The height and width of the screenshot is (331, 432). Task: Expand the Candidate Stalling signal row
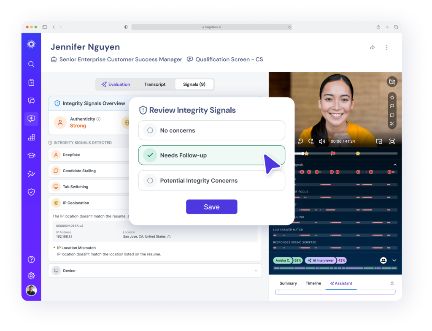coord(89,171)
